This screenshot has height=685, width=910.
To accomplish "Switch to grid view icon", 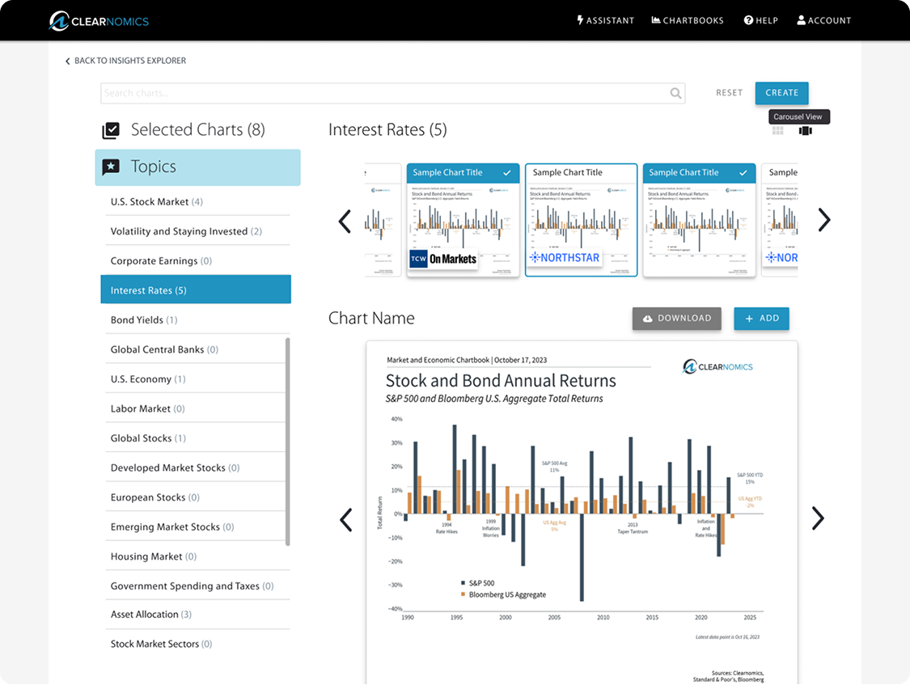I will pos(778,131).
